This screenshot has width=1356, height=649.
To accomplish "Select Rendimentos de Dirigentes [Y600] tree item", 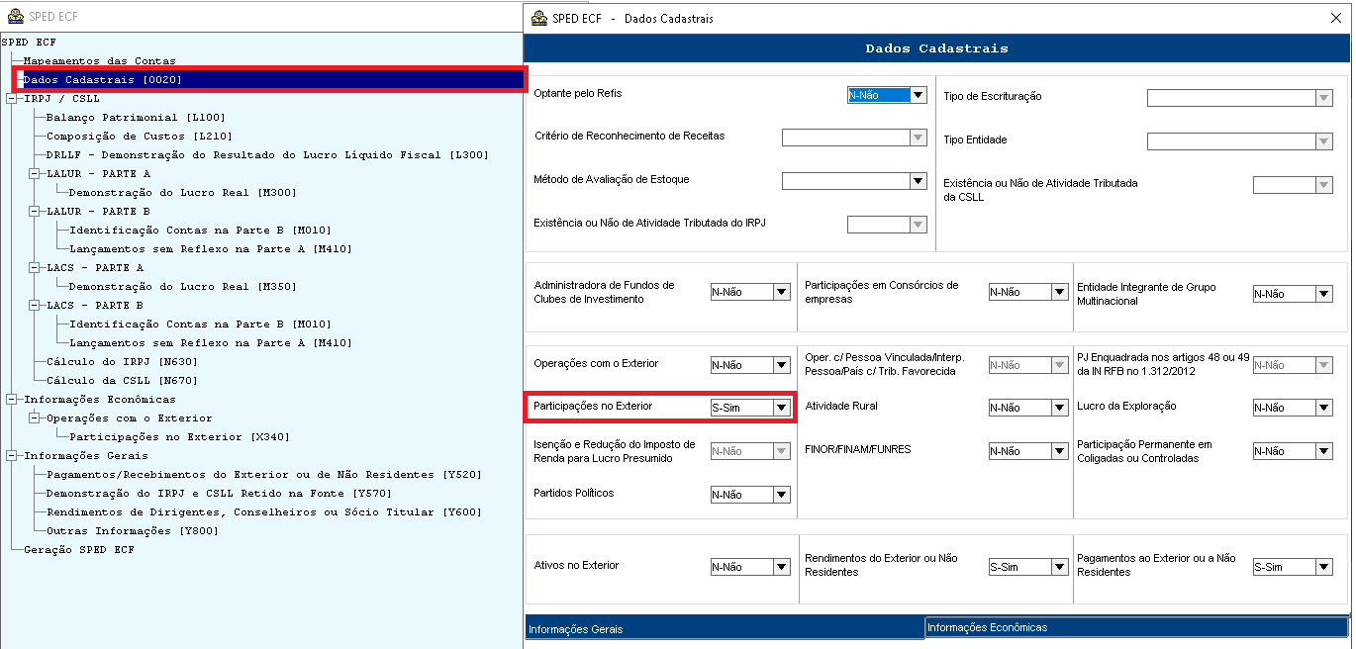I will pos(263,512).
